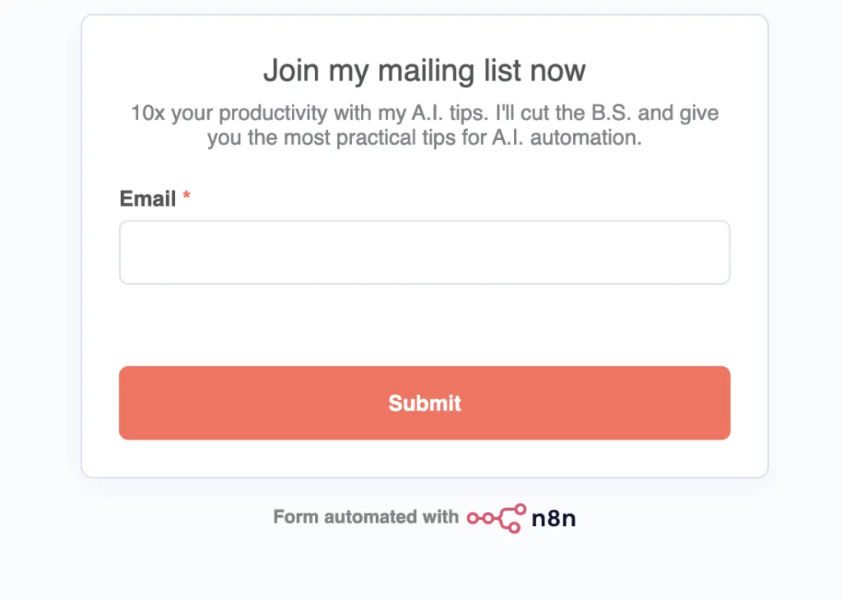Click the second line of the description text

coord(424,137)
